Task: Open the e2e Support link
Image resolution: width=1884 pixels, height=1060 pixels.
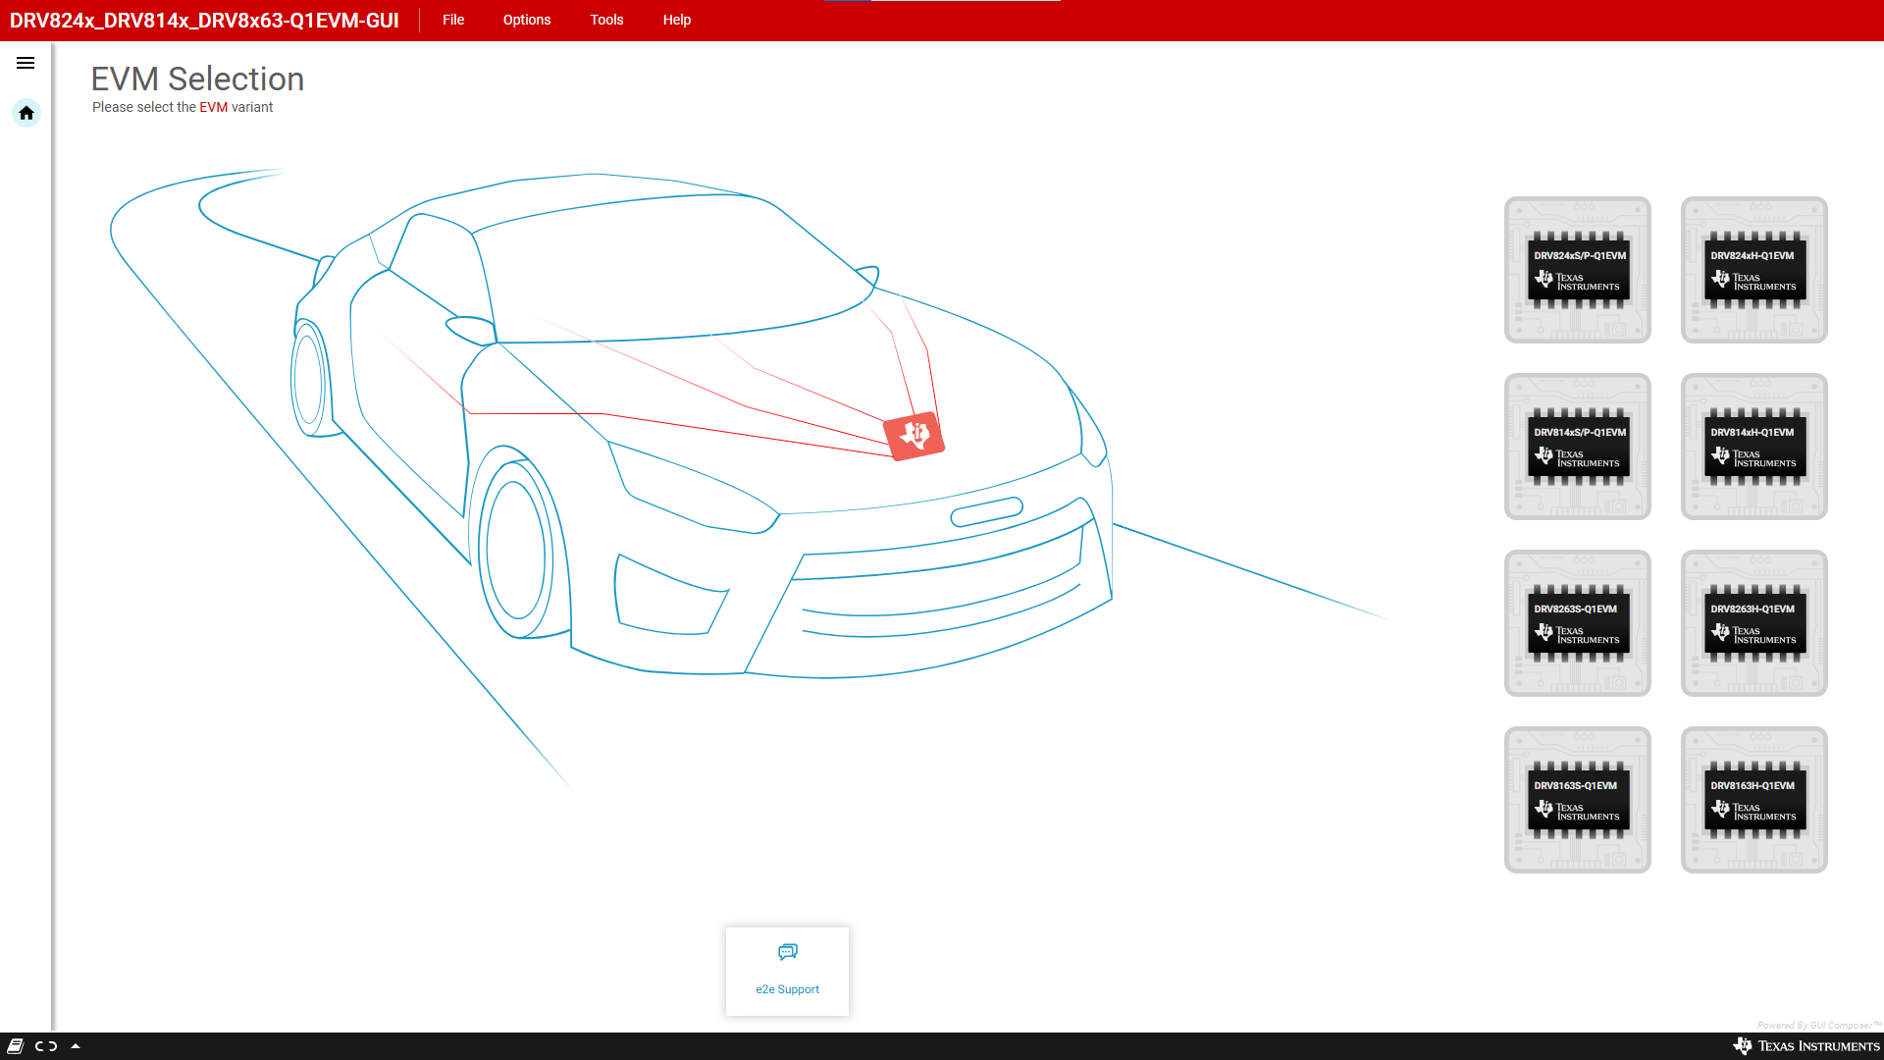Action: (787, 988)
